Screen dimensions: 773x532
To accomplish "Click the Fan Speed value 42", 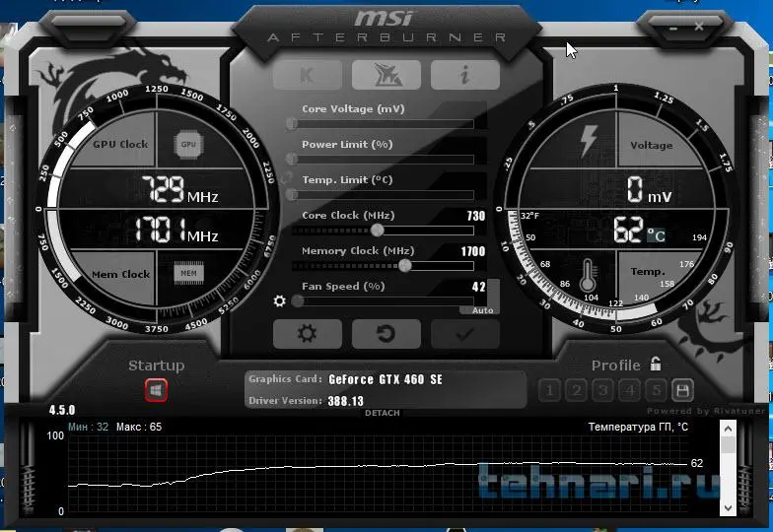I will [479, 287].
